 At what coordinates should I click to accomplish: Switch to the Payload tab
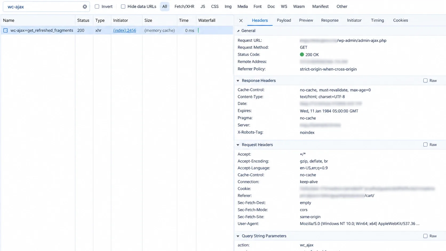[284, 20]
